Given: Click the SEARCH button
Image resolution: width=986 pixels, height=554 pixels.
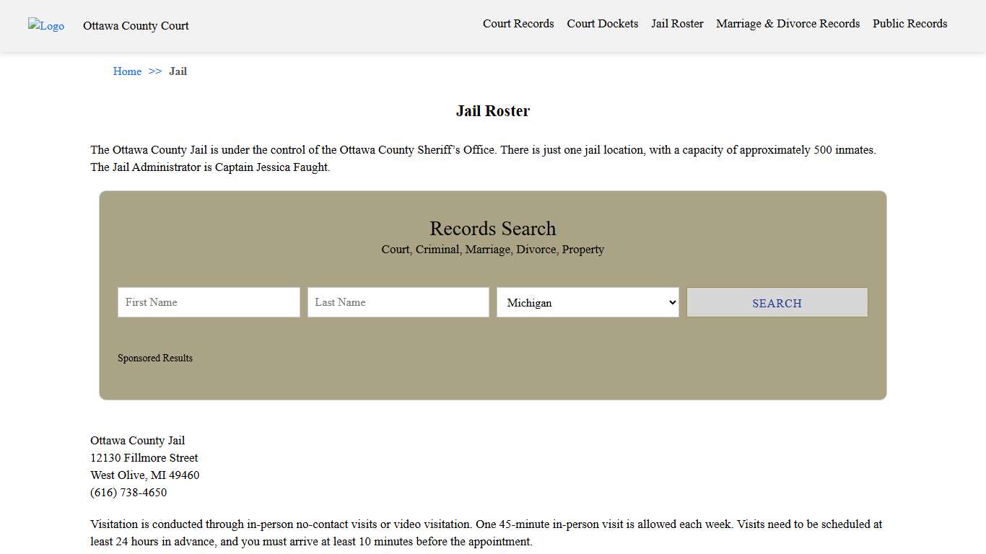Looking at the screenshot, I should pyautogui.click(x=777, y=302).
